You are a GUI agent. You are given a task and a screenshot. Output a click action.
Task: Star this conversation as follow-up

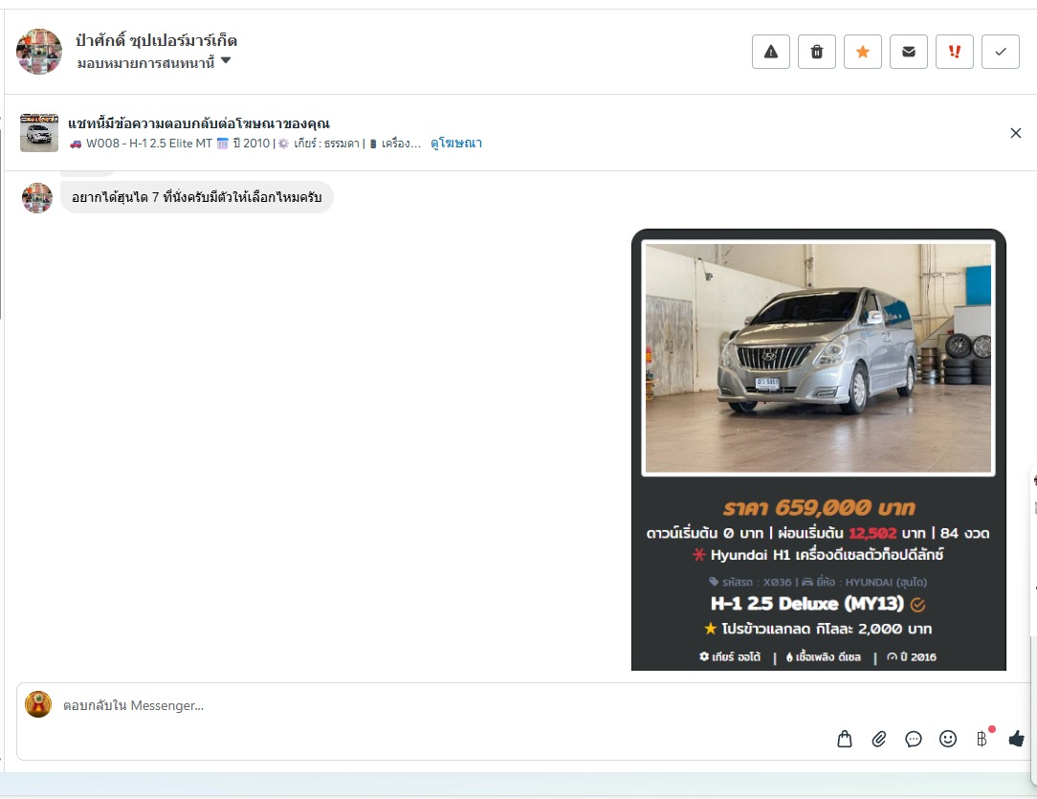[x=862, y=52]
